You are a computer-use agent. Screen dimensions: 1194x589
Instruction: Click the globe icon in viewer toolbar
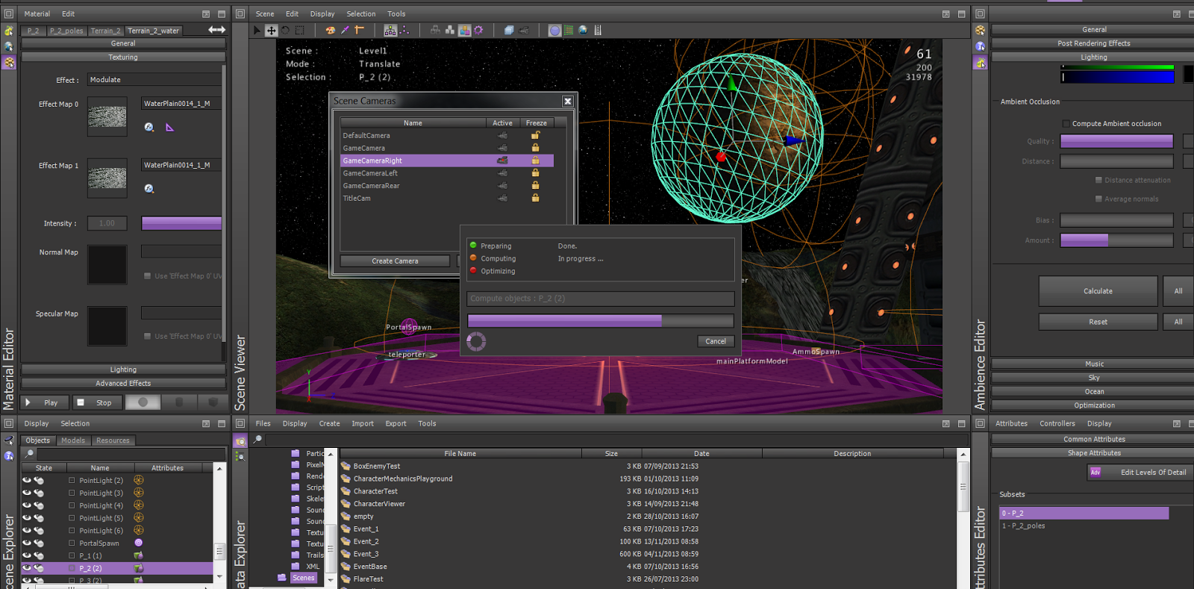tap(583, 31)
